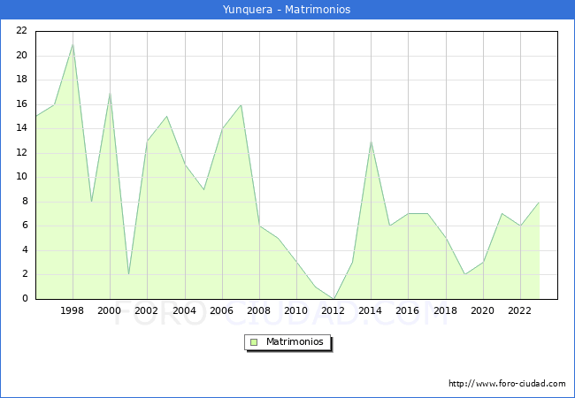Click the x-axis label 2012

point(333,310)
